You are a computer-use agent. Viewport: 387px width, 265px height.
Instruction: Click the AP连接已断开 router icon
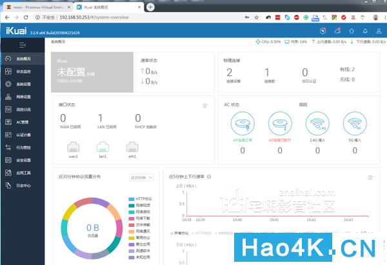point(280,123)
